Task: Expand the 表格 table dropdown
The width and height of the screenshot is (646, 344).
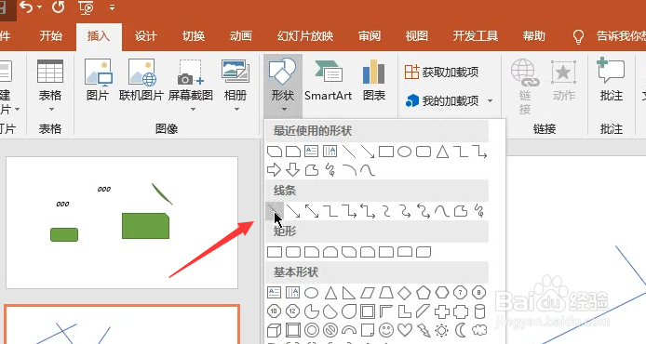Action: [x=51, y=110]
